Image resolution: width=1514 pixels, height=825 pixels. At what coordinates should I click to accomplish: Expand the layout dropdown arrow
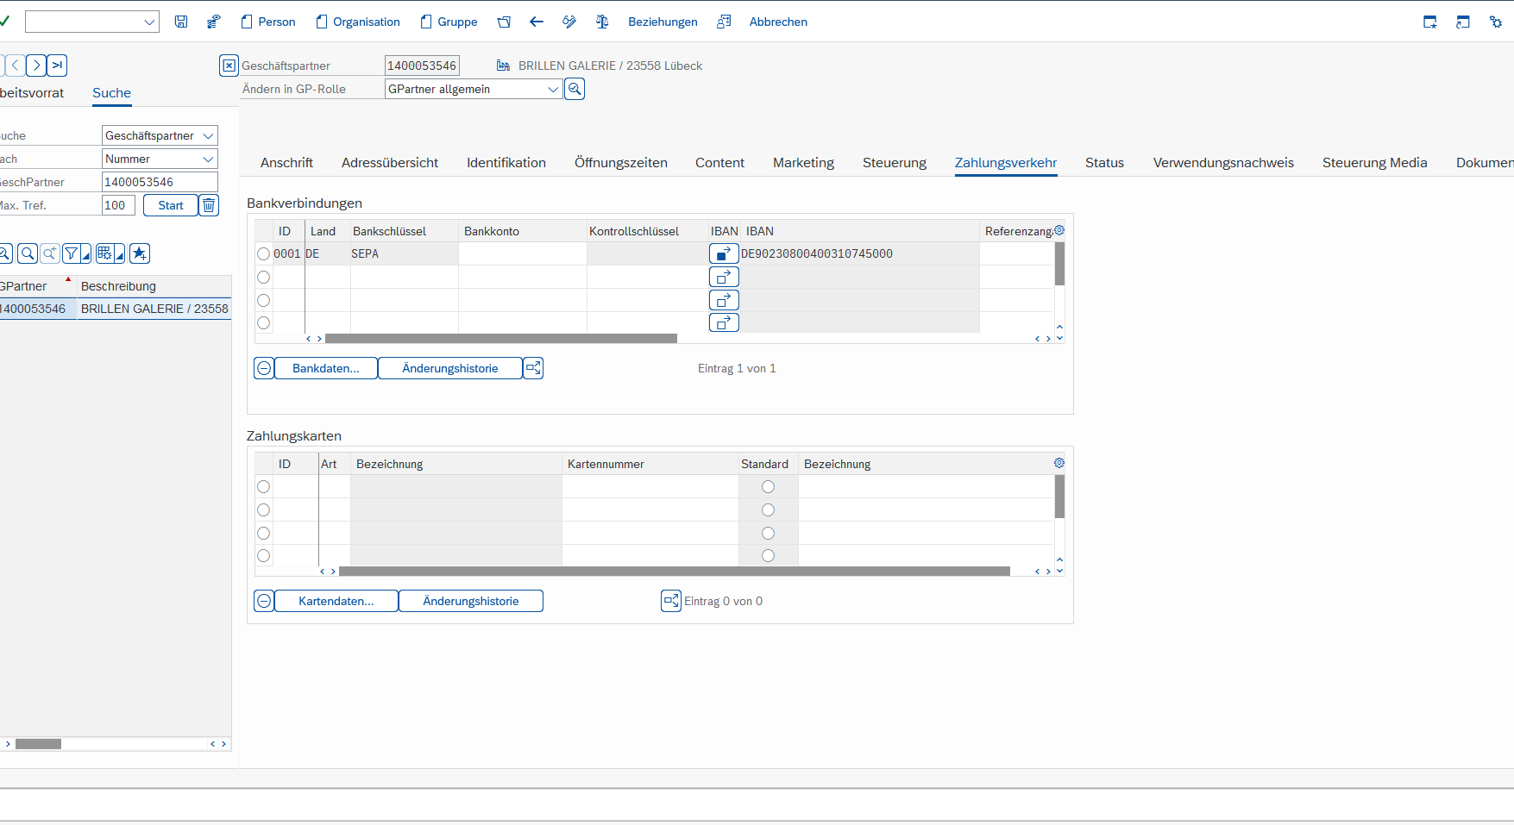[120, 255]
